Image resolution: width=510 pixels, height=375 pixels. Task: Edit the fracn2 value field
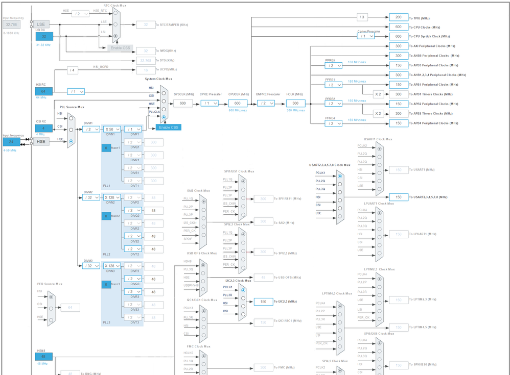tap(106, 216)
